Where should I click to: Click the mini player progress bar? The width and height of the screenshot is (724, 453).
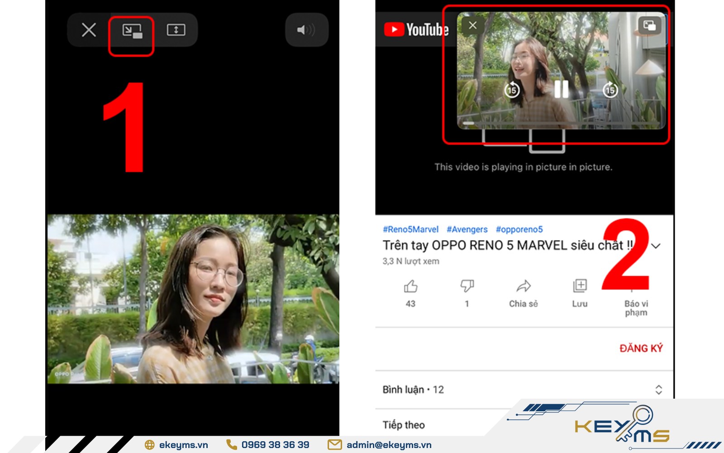click(x=561, y=123)
